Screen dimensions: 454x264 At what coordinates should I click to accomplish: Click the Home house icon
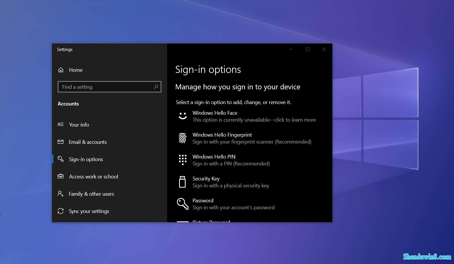(61, 70)
